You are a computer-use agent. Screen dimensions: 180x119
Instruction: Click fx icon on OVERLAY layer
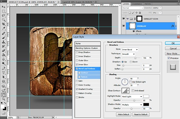tap(173, 26)
